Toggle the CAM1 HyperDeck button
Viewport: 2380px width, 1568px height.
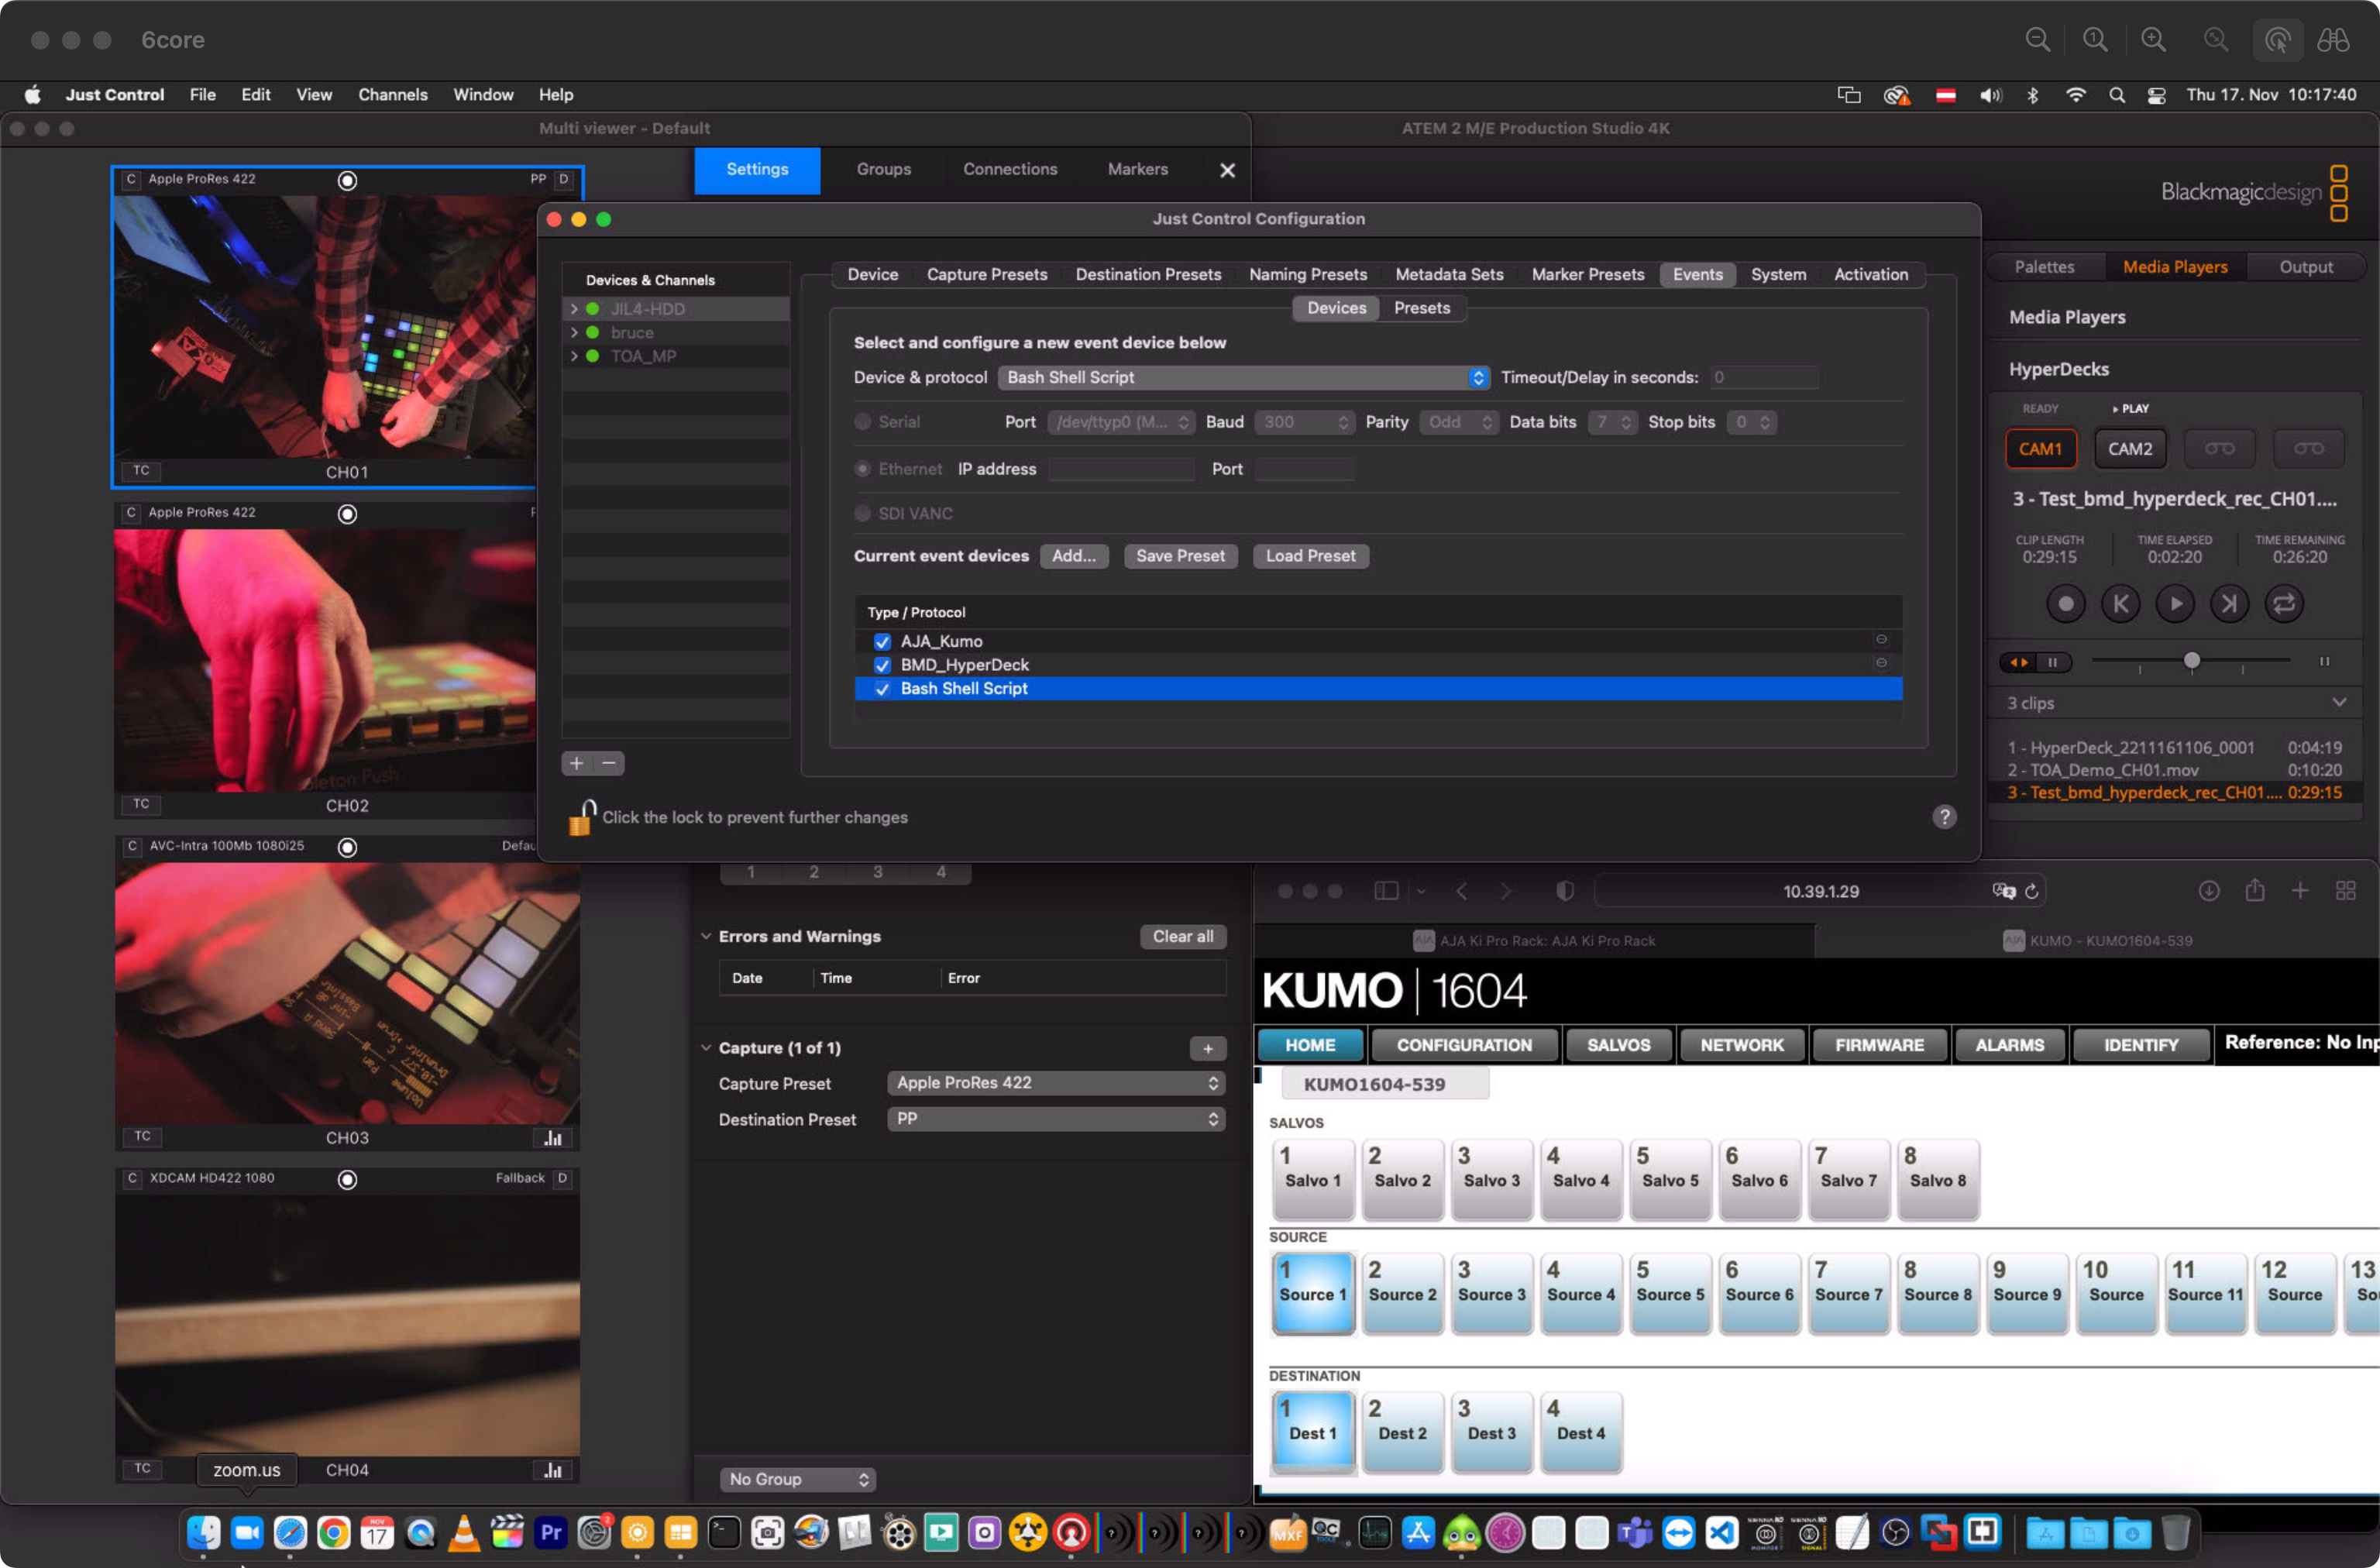point(2040,449)
